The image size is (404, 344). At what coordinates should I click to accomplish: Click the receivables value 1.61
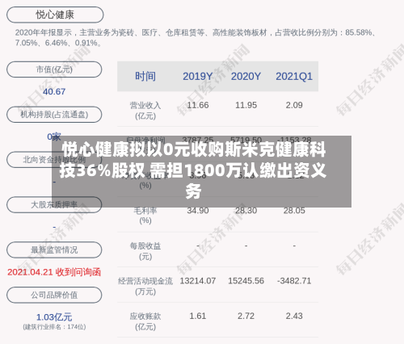click(x=198, y=316)
